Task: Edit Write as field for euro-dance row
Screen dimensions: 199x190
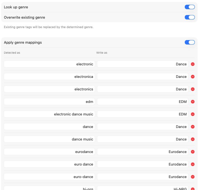Action: pos(143,177)
